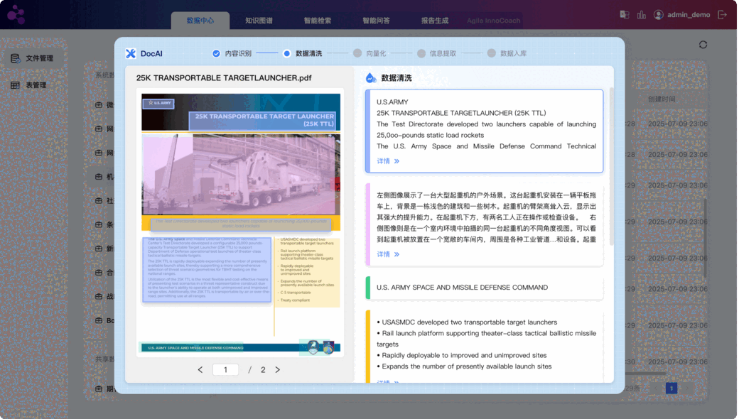Switch to the Agile InnoCoach tab
This screenshot has width=739, height=419.
pos(493,21)
